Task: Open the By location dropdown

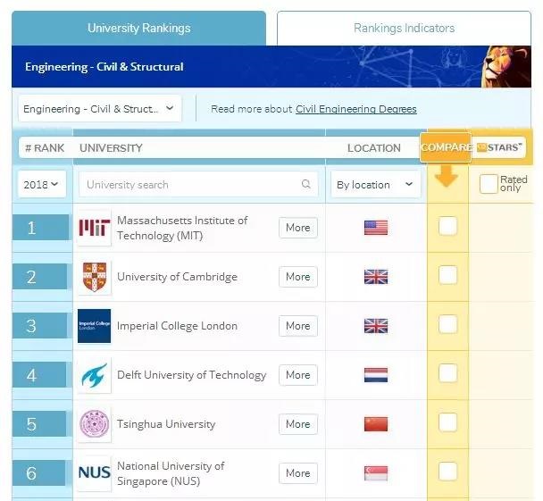Action: (376, 185)
